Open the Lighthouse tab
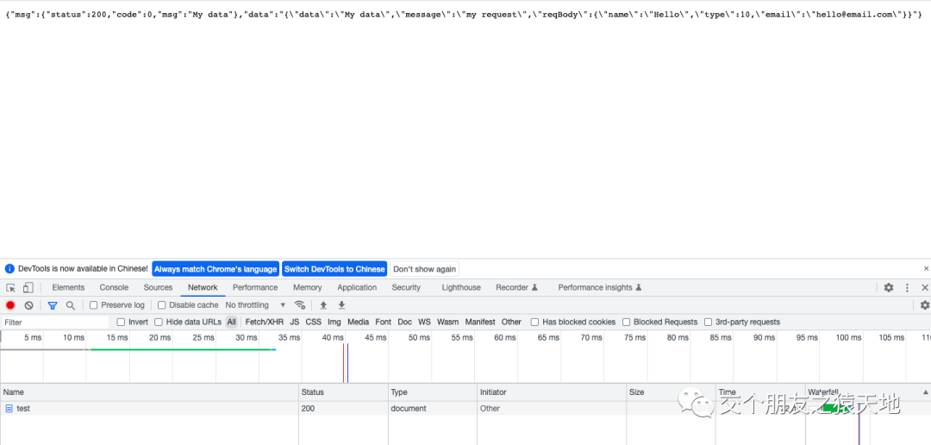Viewport: 931px width, 445px height. coord(461,287)
